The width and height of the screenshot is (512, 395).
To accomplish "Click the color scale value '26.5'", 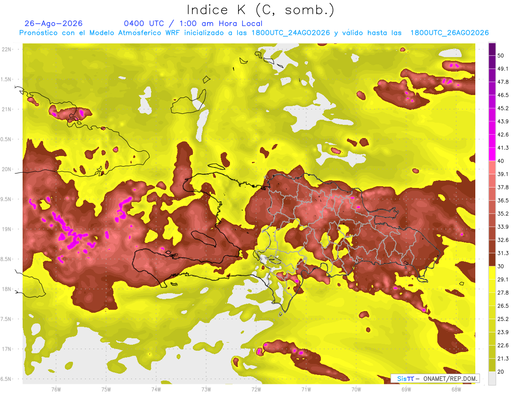I will tap(503, 306).
